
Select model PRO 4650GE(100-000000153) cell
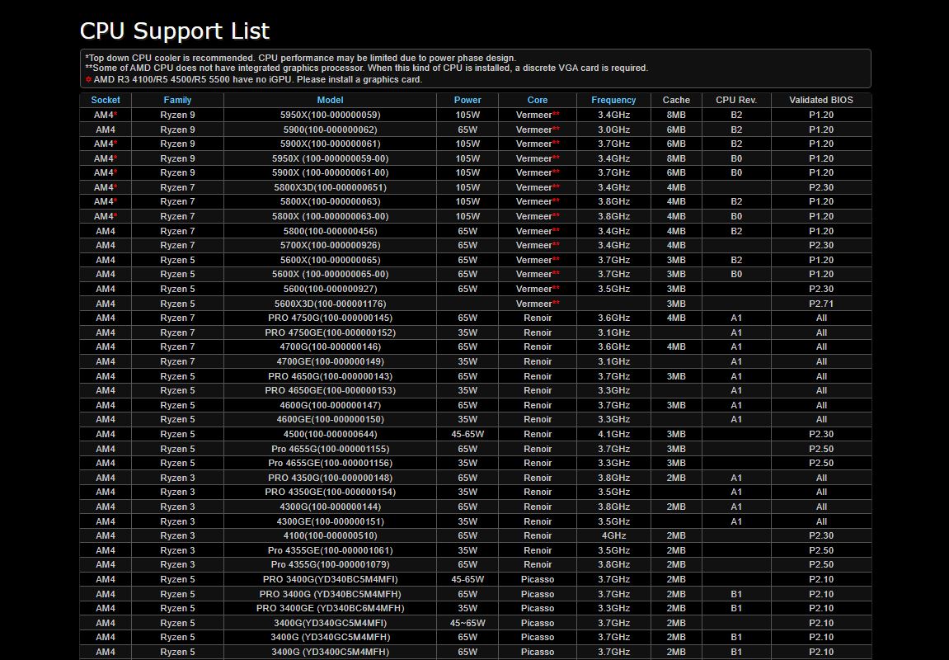pyautogui.click(x=330, y=390)
